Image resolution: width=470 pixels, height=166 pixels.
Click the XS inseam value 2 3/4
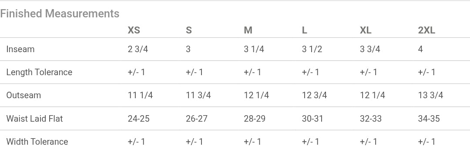pyautogui.click(x=138, y=49)
